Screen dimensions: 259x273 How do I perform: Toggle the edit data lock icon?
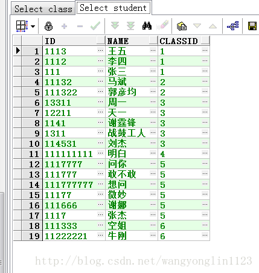[x=48, y=26]
